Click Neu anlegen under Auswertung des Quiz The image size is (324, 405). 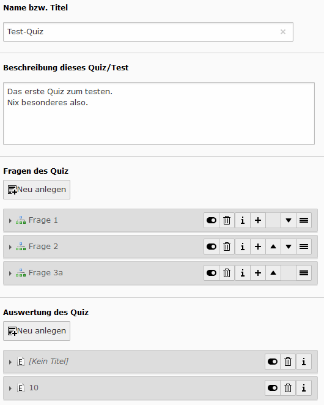click(x=37, y=331)
